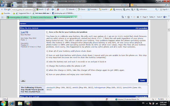Click the address bar URL field
The width and height of the screenshot is (170, 106).
point(66,5)
